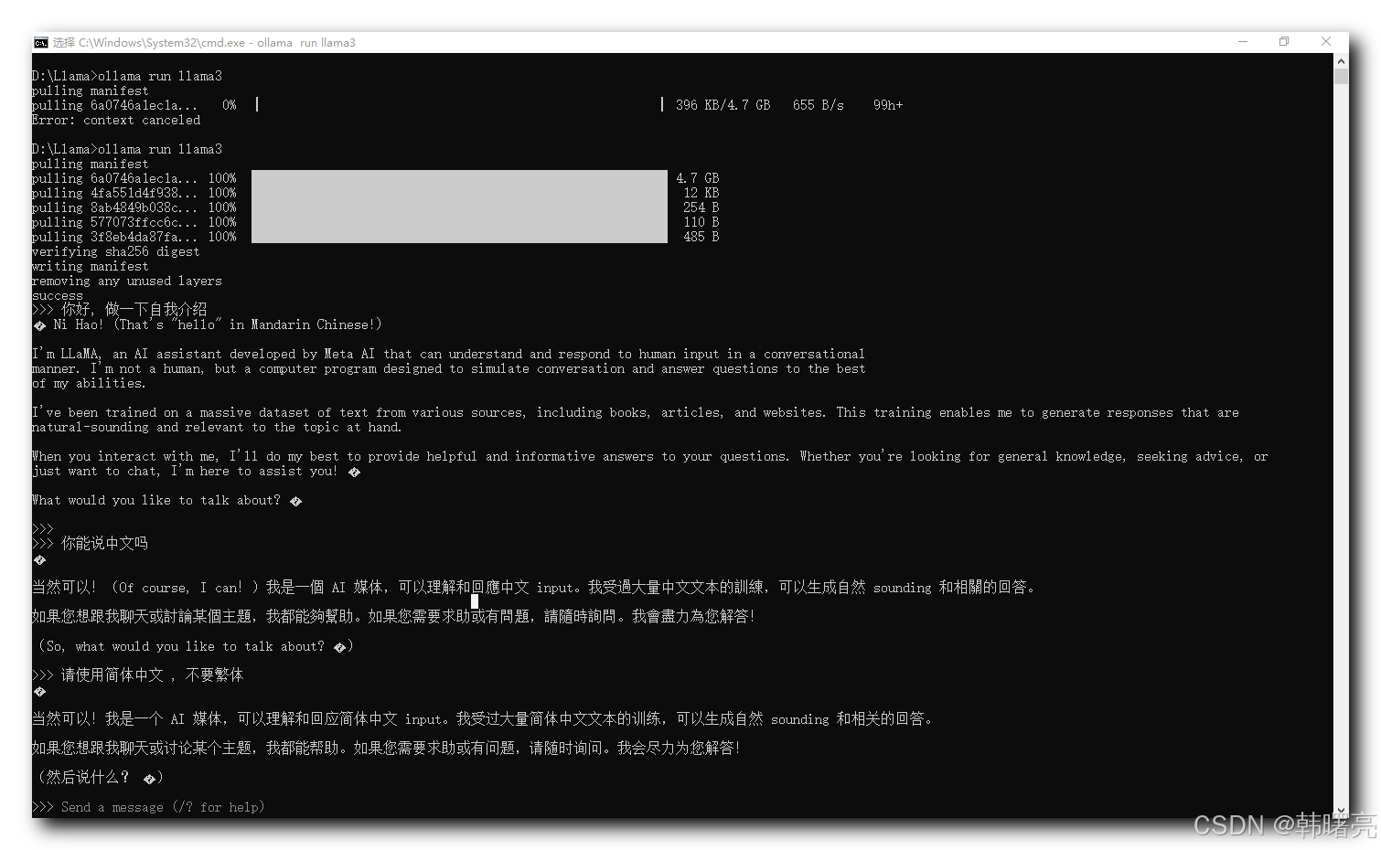Image resolution: width=1381 pixels, height=850 pixels.
Task: Click the prompt '你好, 做一下自我介绍'
Action: point(134,310)
